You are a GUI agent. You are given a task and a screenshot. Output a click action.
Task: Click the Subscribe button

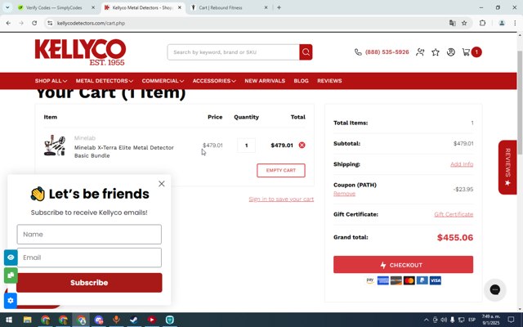pos(89,283)
